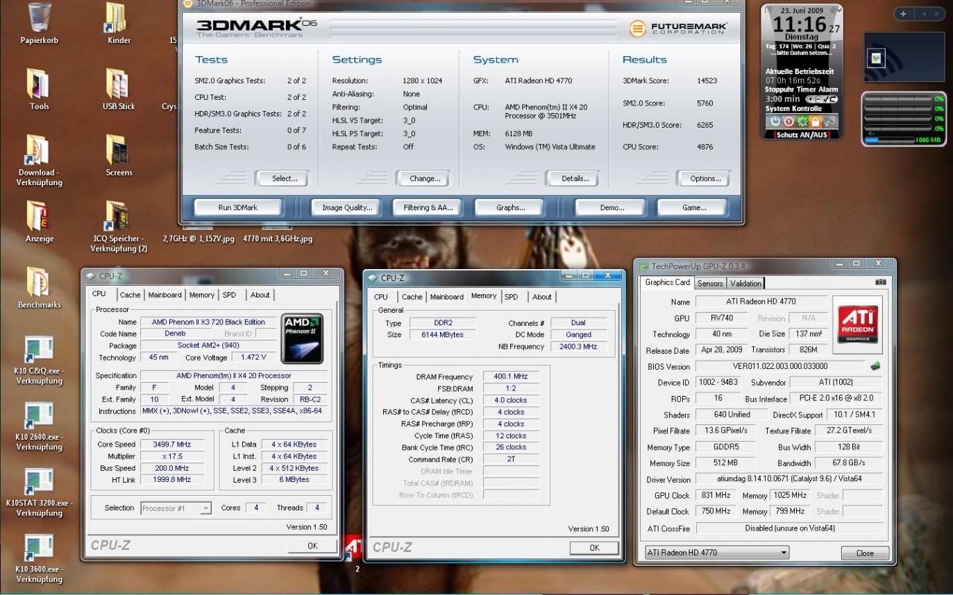This screenshot has height=595, width=953.
Task: Click the 3DMark Score value 14523
Action: point(707,80)
